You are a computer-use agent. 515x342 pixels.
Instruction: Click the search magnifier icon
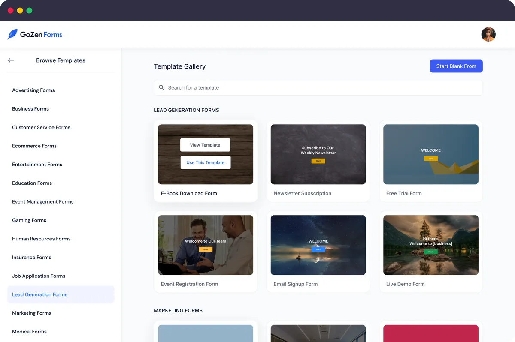pos(161,87)
